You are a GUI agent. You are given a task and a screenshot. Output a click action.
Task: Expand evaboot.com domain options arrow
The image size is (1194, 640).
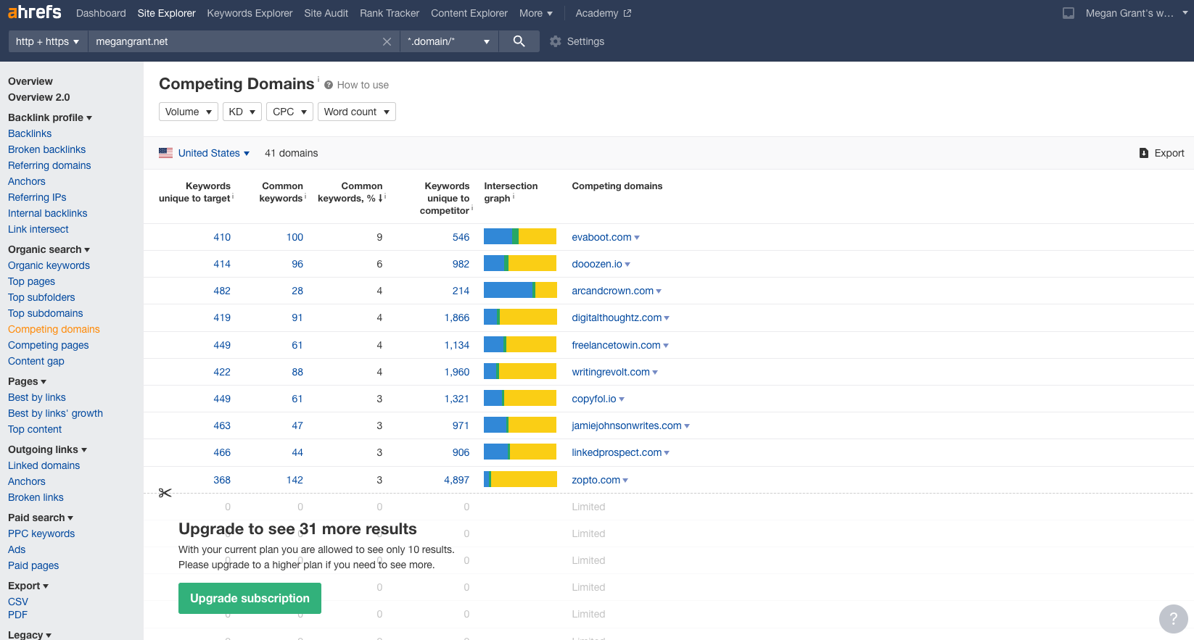tap(637, 237)
